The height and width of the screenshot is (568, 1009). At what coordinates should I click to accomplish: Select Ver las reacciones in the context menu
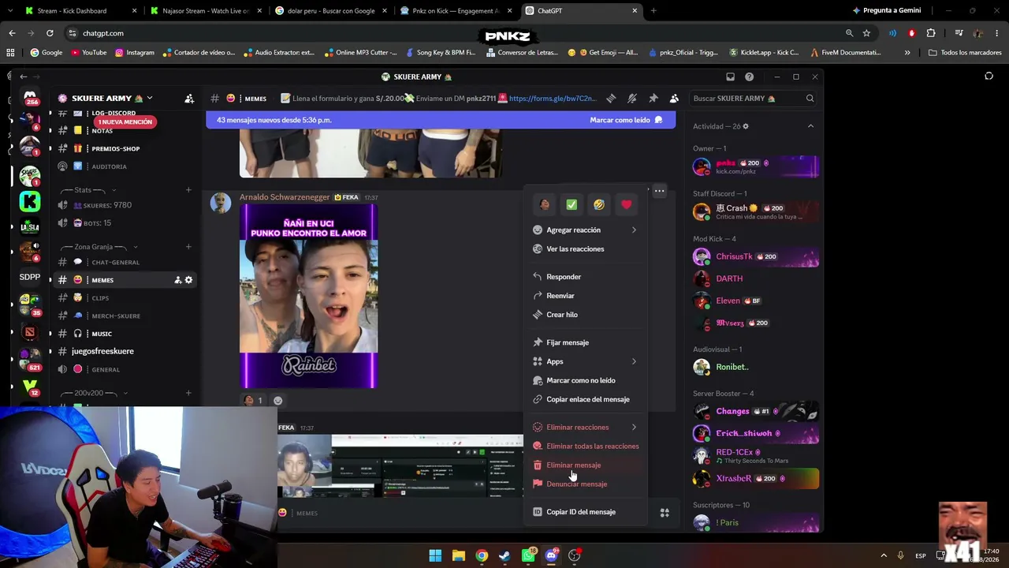pyautogui.click(x=584, y=249)
